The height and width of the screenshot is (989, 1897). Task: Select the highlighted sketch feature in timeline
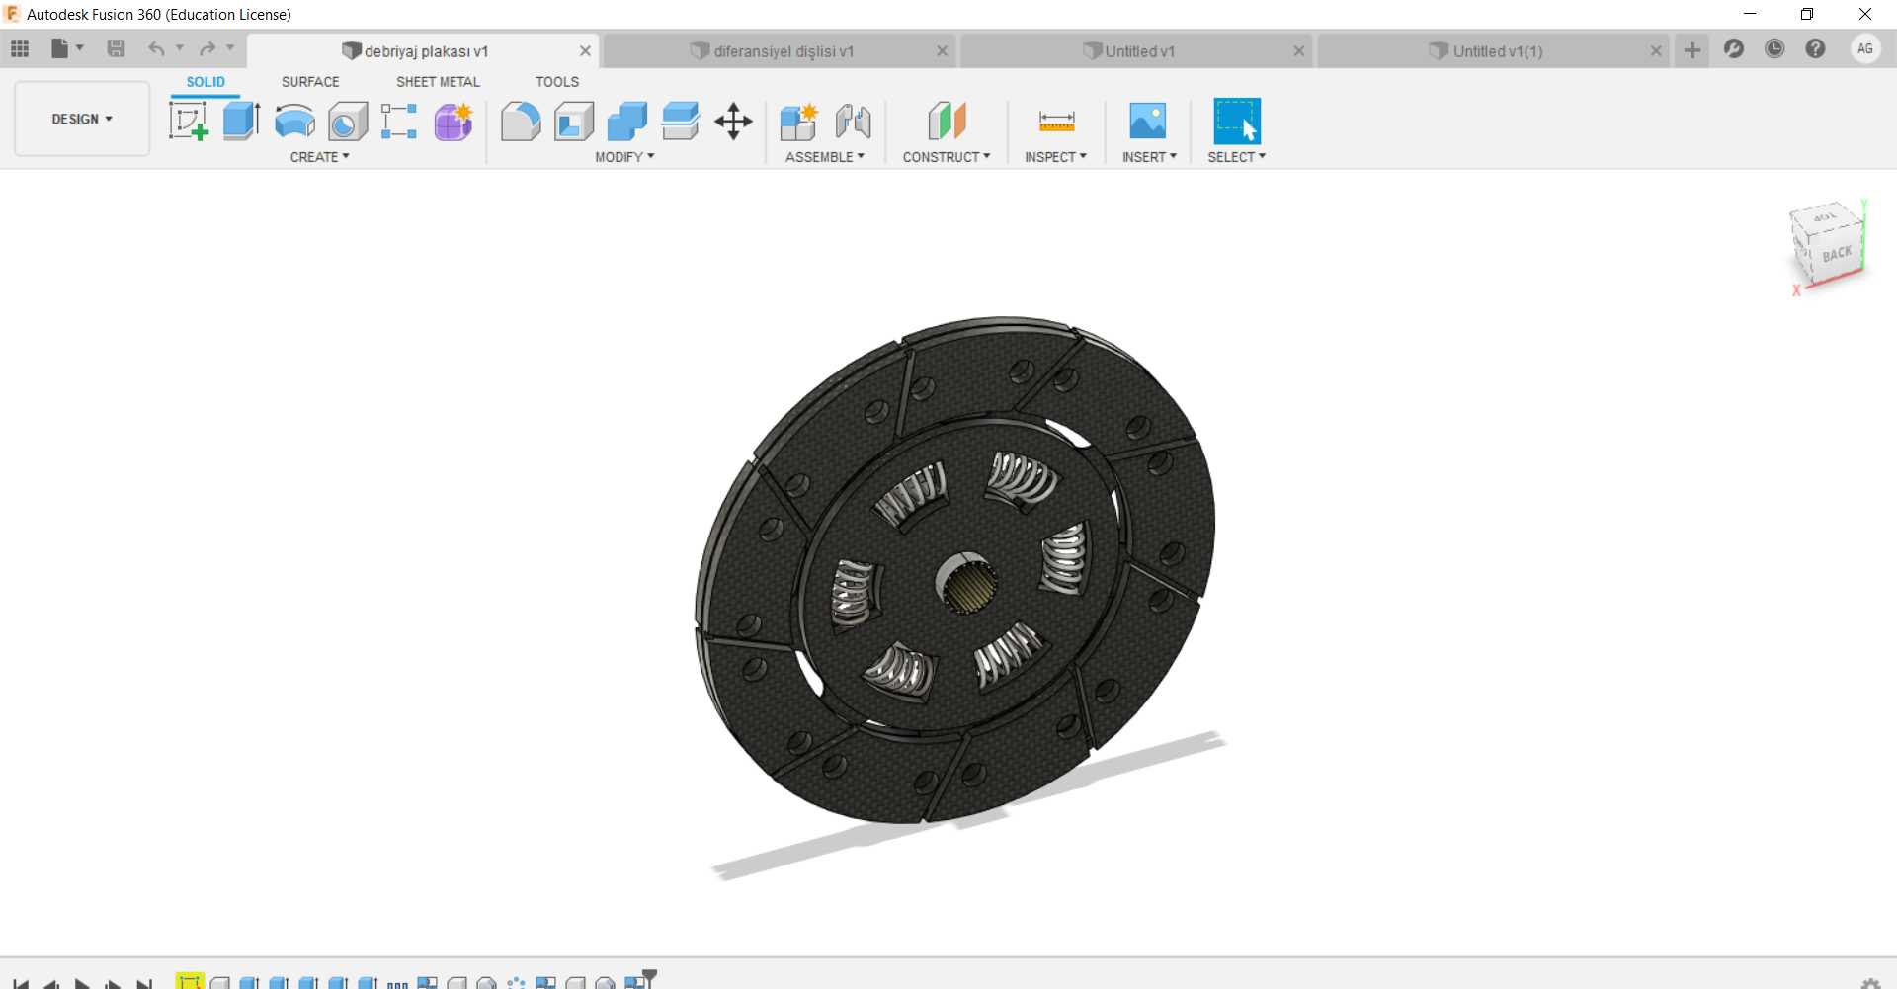point(190,982)
